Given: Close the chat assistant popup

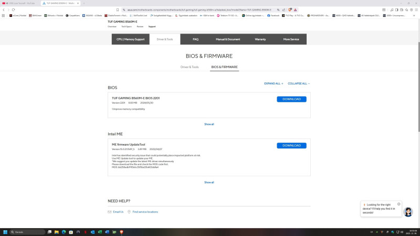Looking at the screenshot, I should (398, 204).
